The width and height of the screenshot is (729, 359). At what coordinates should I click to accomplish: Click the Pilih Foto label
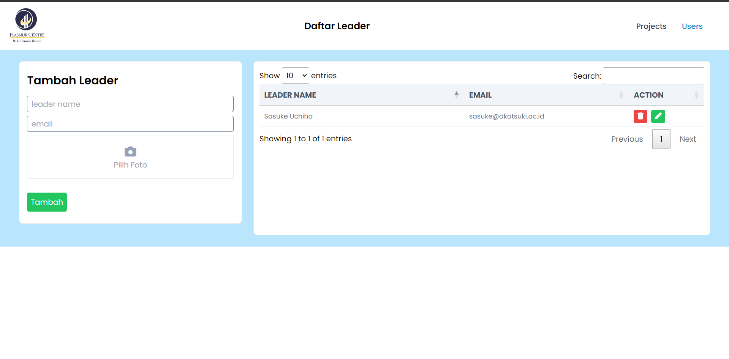coord(130,165)
